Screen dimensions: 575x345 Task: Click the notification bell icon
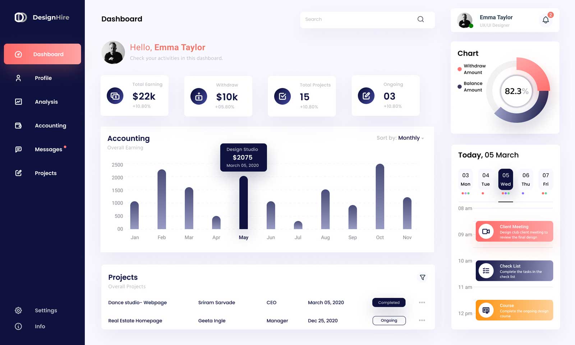click(546, 20)
